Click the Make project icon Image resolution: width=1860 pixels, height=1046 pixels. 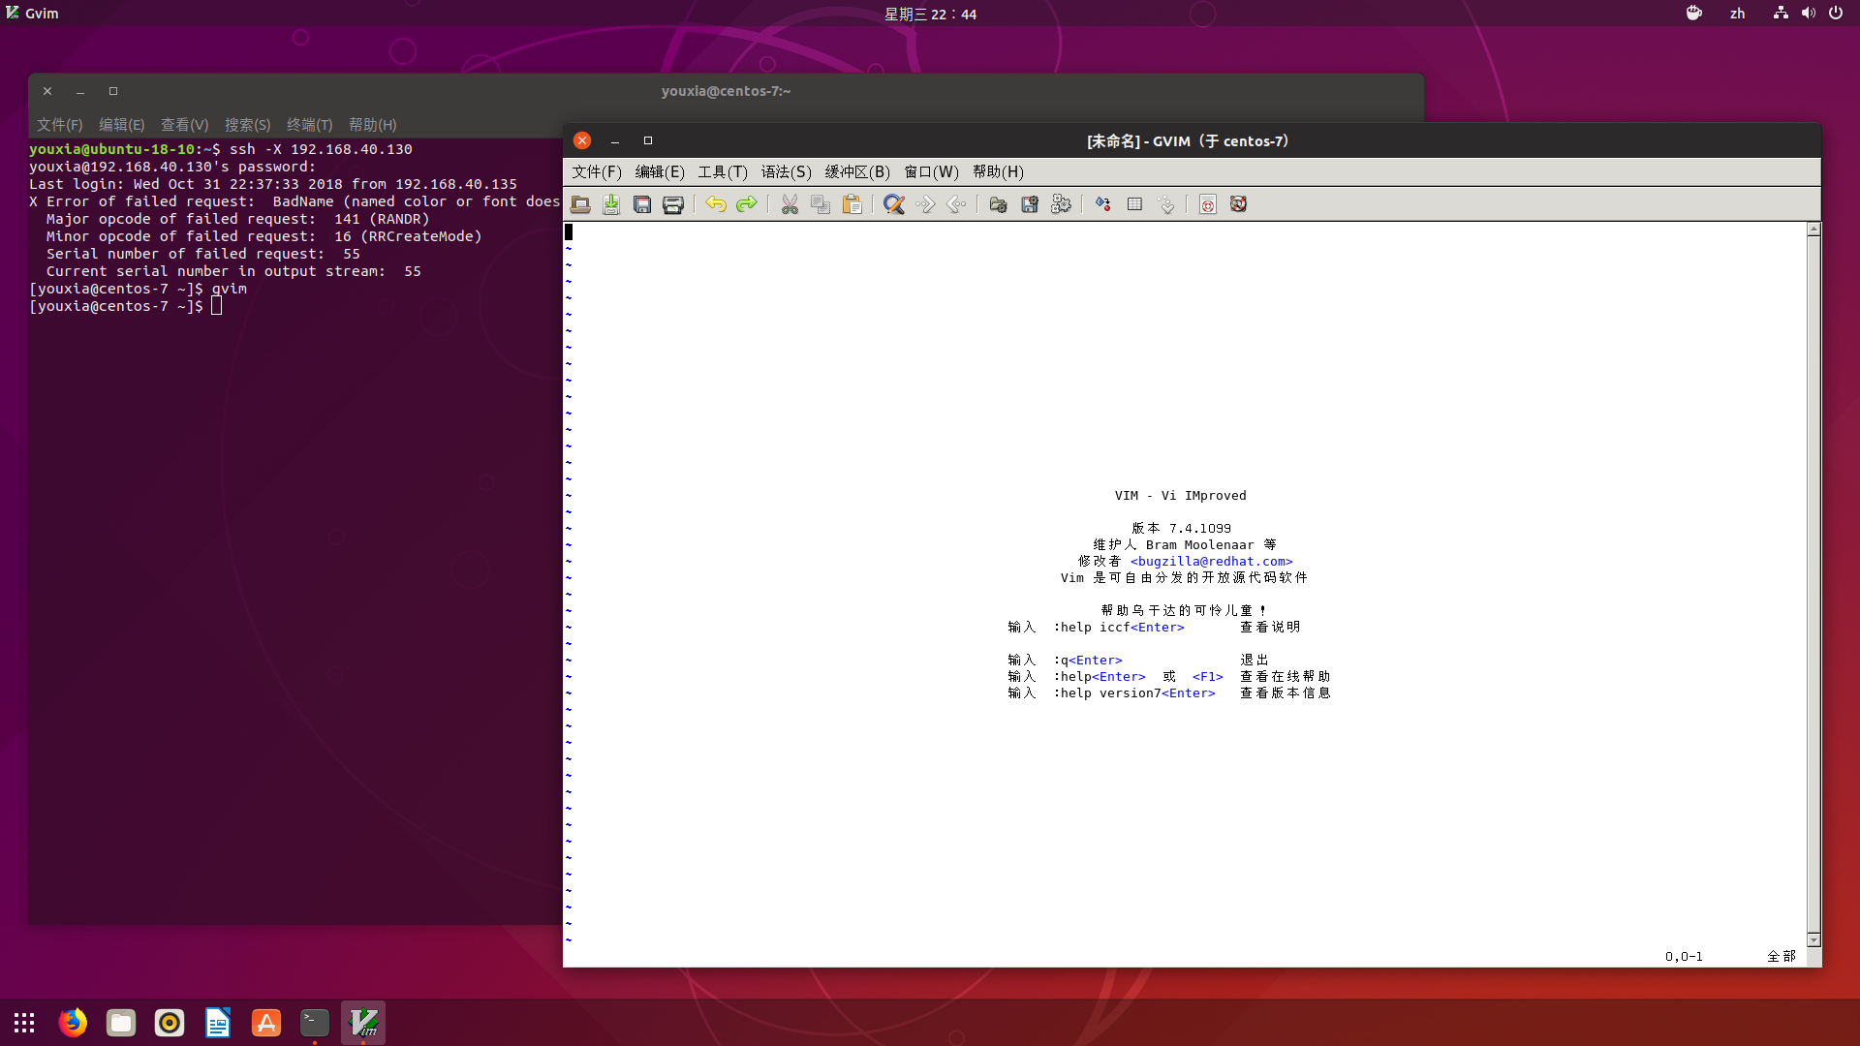(1103, 204)
